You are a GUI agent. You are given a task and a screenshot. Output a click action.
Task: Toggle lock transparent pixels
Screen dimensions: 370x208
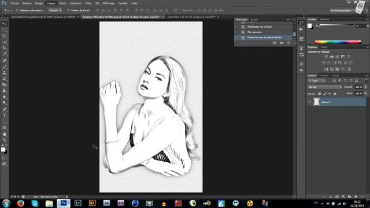pos(319,94)
